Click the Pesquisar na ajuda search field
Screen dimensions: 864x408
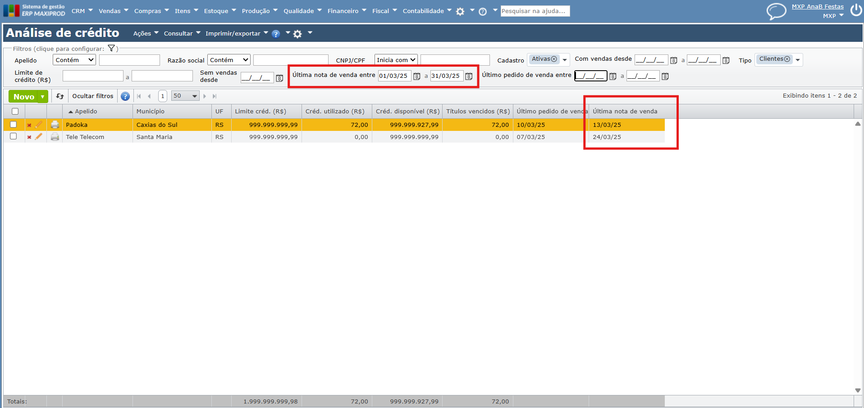coord(535,11)
